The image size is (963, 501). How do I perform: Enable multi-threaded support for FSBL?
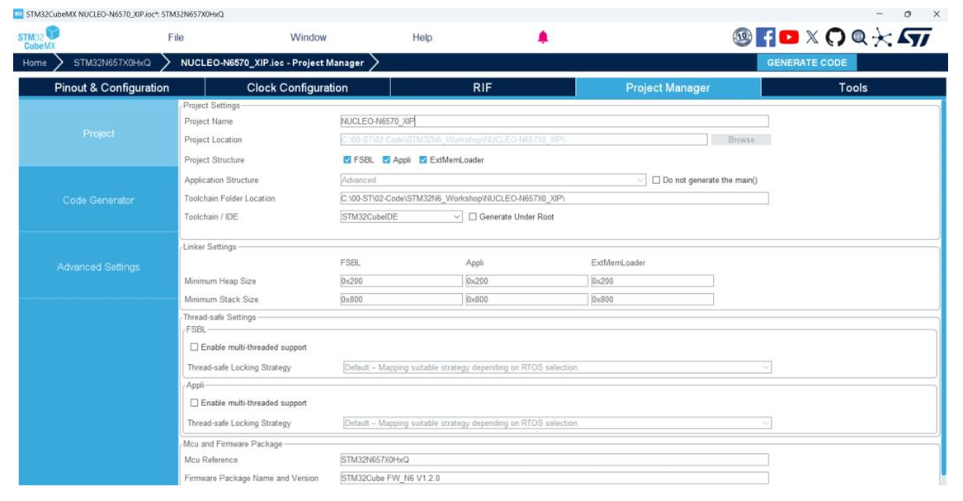click(x=194, y=347)
